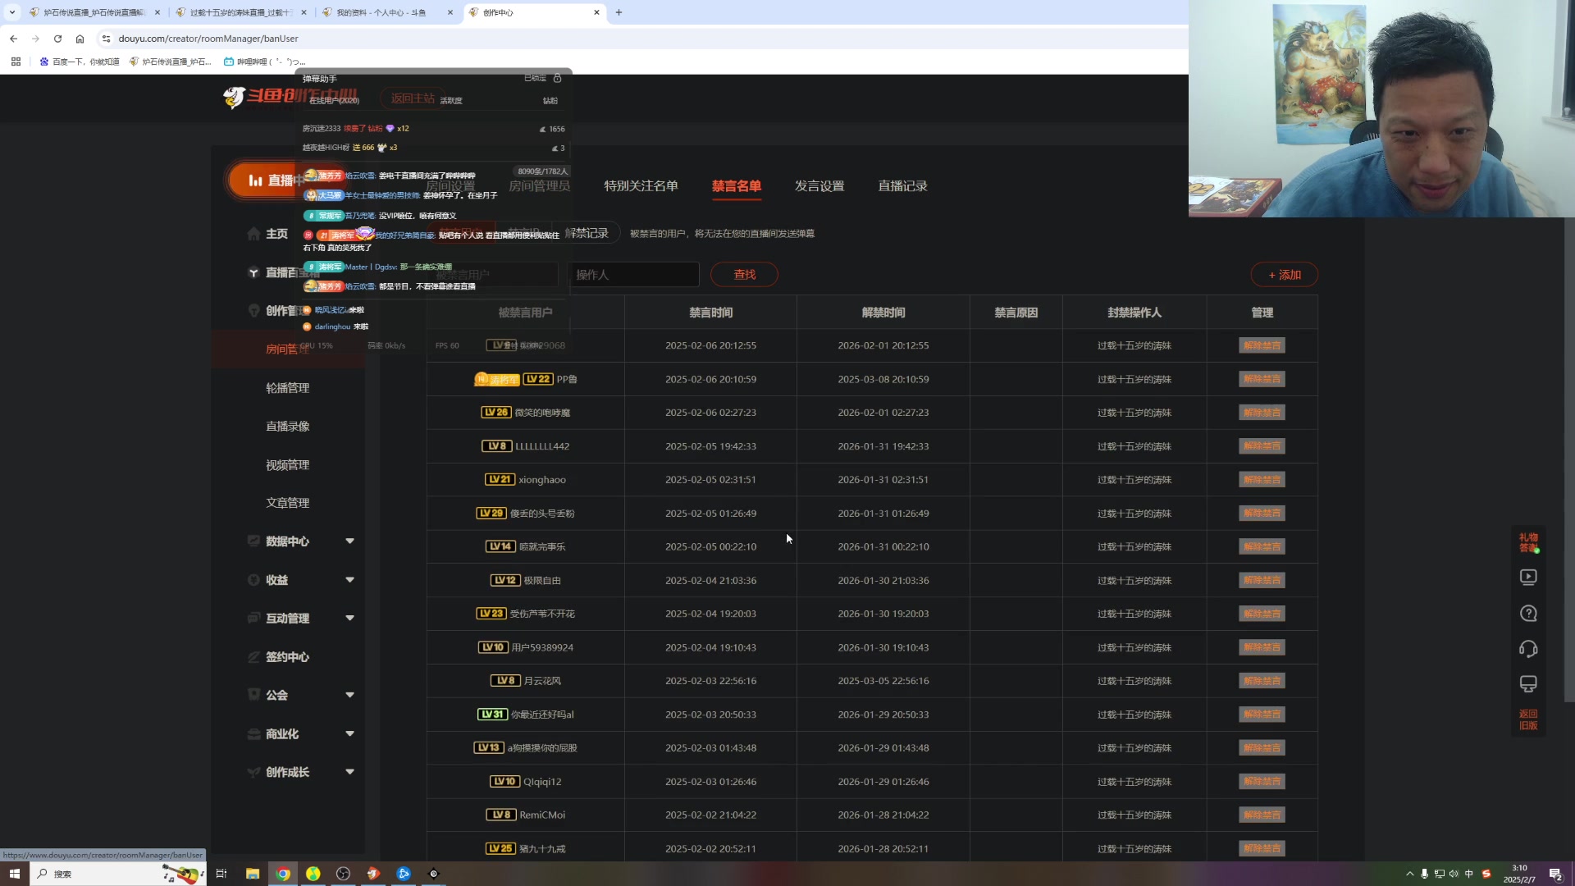Open 轮播管理 in the sidebar
The height and width of the screenshot is (886, 1575).
tap(287, 388)
